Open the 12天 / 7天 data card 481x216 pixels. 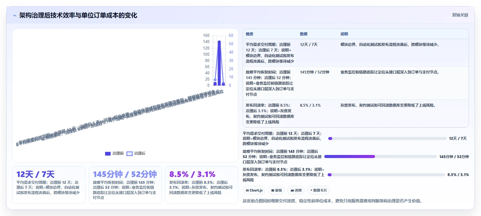click(49, 185)
